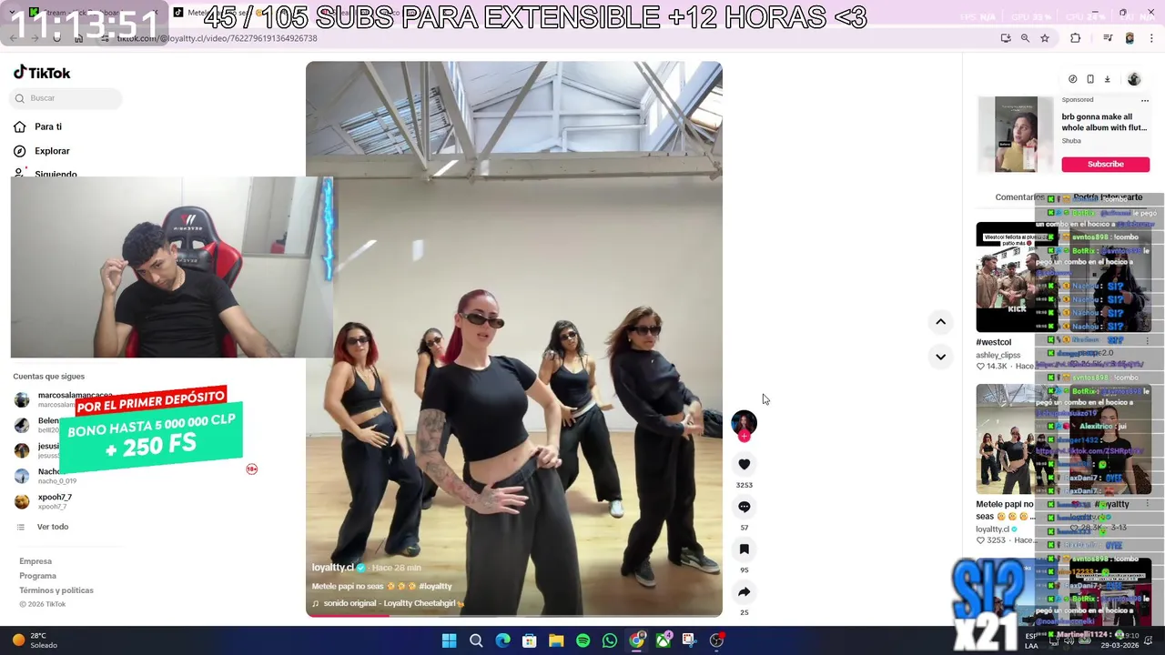
Task: Open Snipping Tool from taskbar
Action: [x=689, y=640]
